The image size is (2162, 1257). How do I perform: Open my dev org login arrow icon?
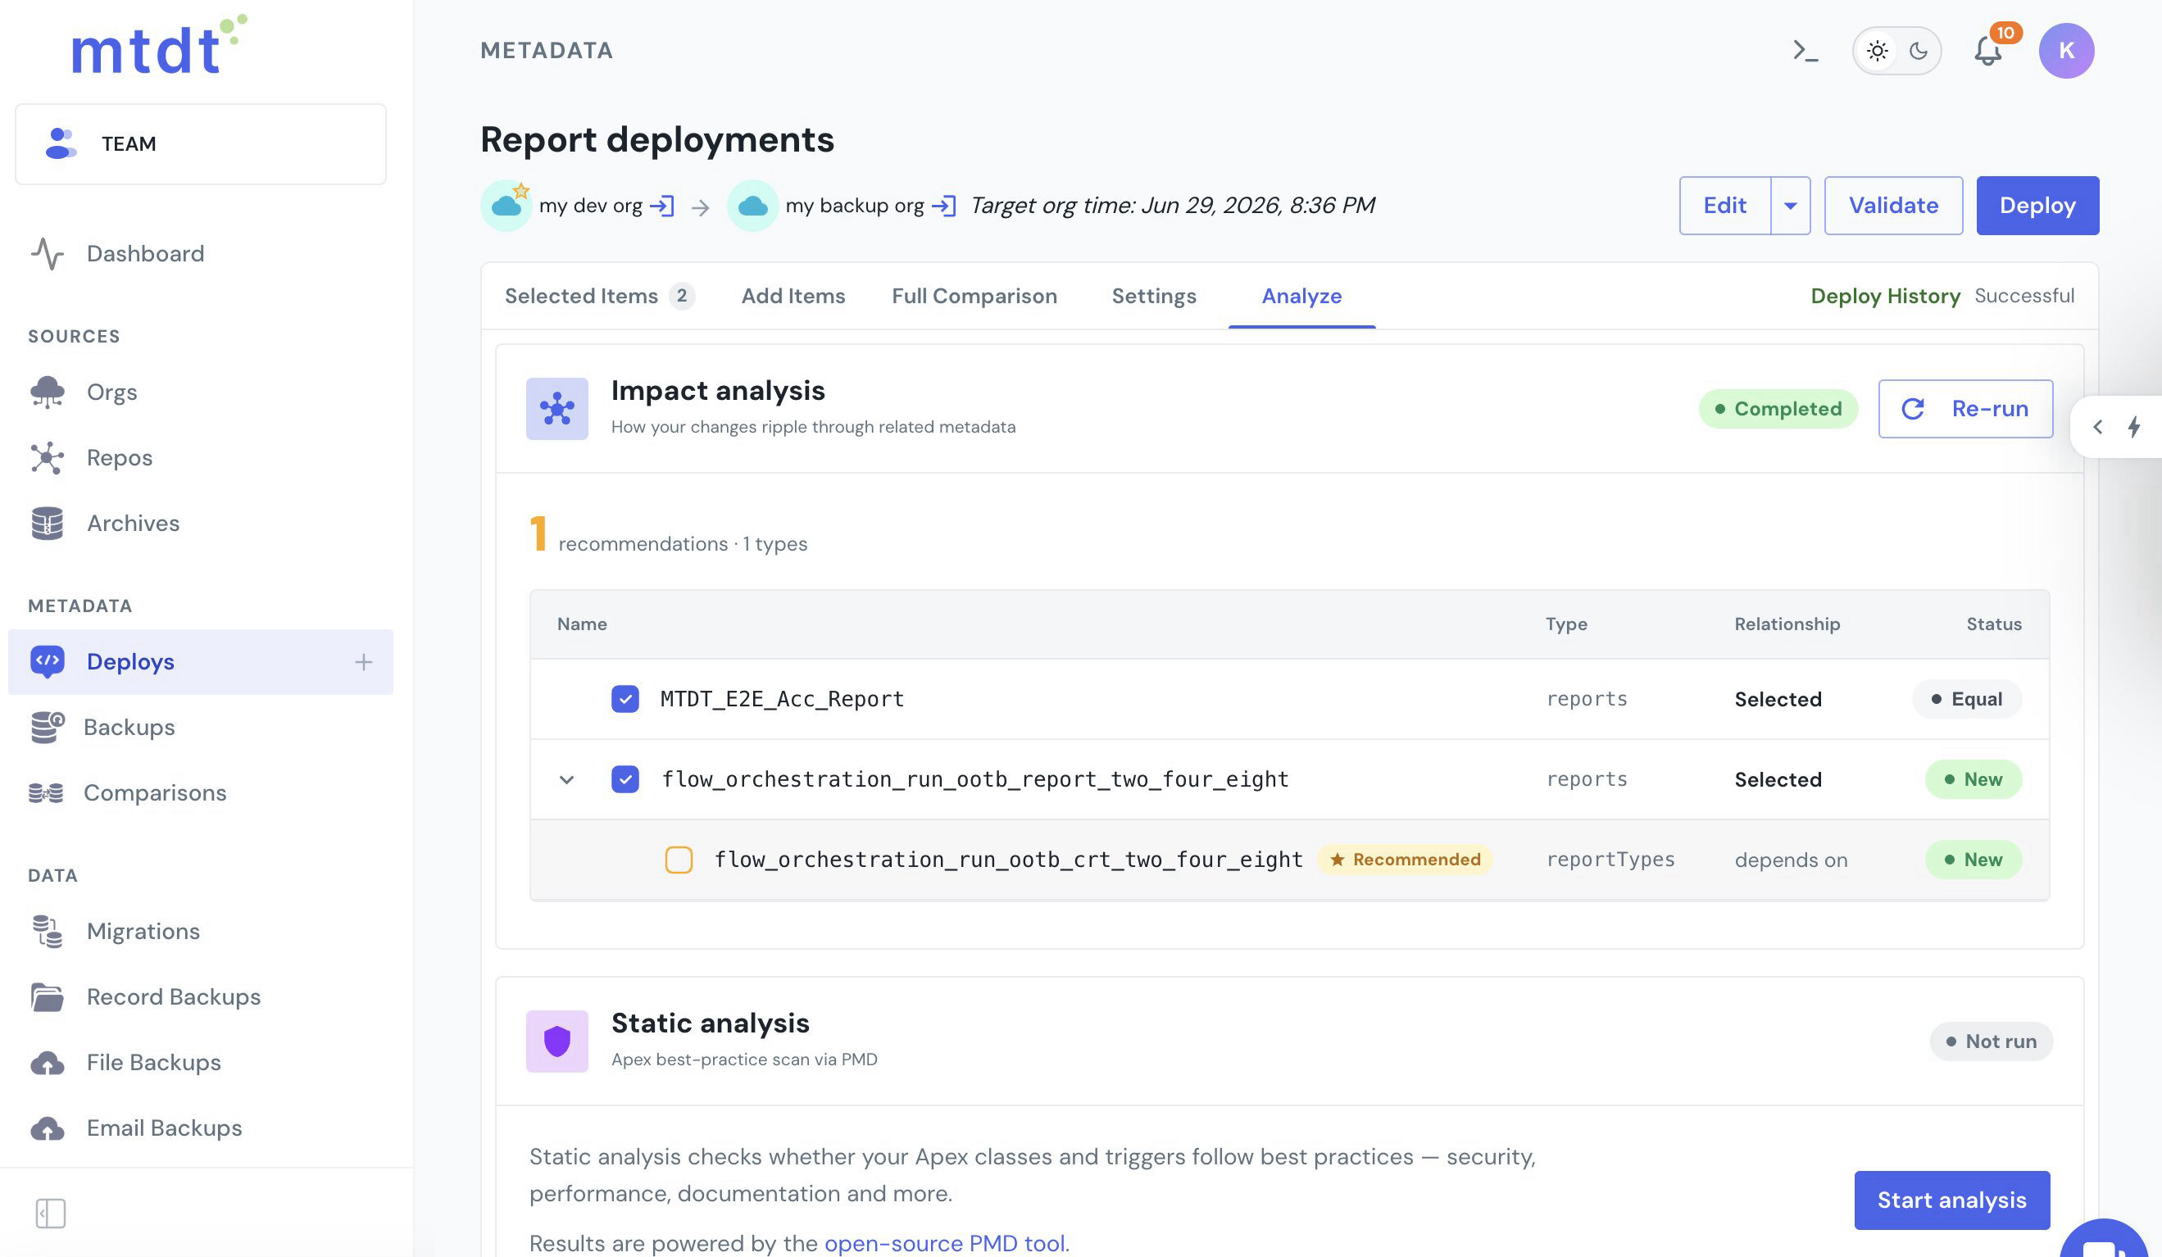[x=661, y=206]
